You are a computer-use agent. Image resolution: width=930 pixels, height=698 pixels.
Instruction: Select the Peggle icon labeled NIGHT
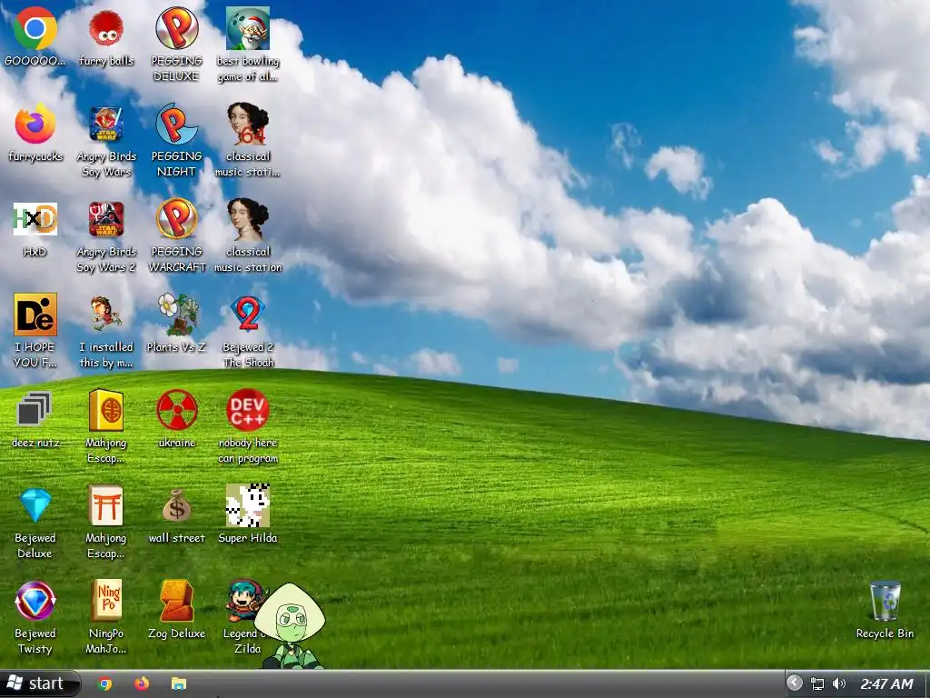(177, 124)
